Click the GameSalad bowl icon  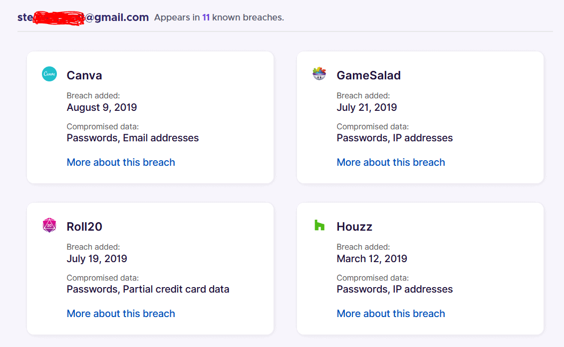(x=319, y=74)
